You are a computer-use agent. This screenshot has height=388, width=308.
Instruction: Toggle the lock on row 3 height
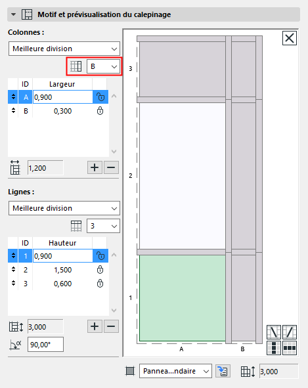click(x=100, y=284)
